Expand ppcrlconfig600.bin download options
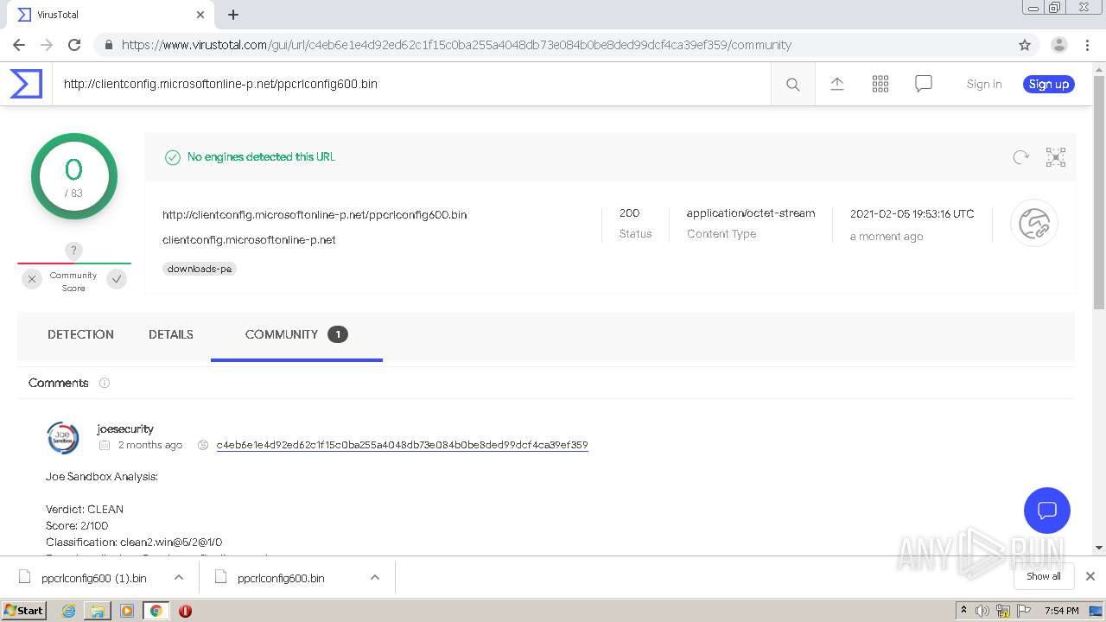The height and width of the screenshot is (622, 1106). (x=375, y=577)
